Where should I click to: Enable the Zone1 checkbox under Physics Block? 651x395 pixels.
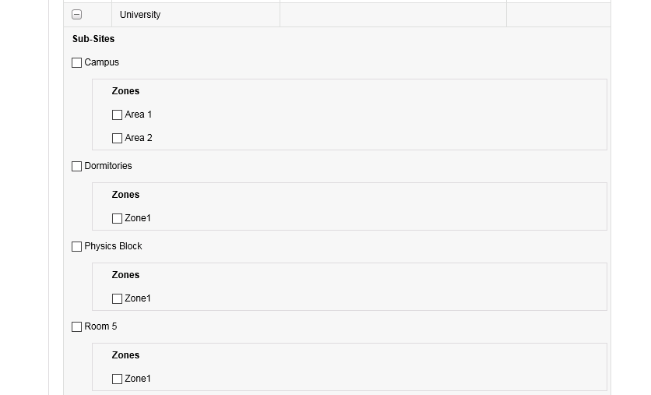[x=117, y=299]
